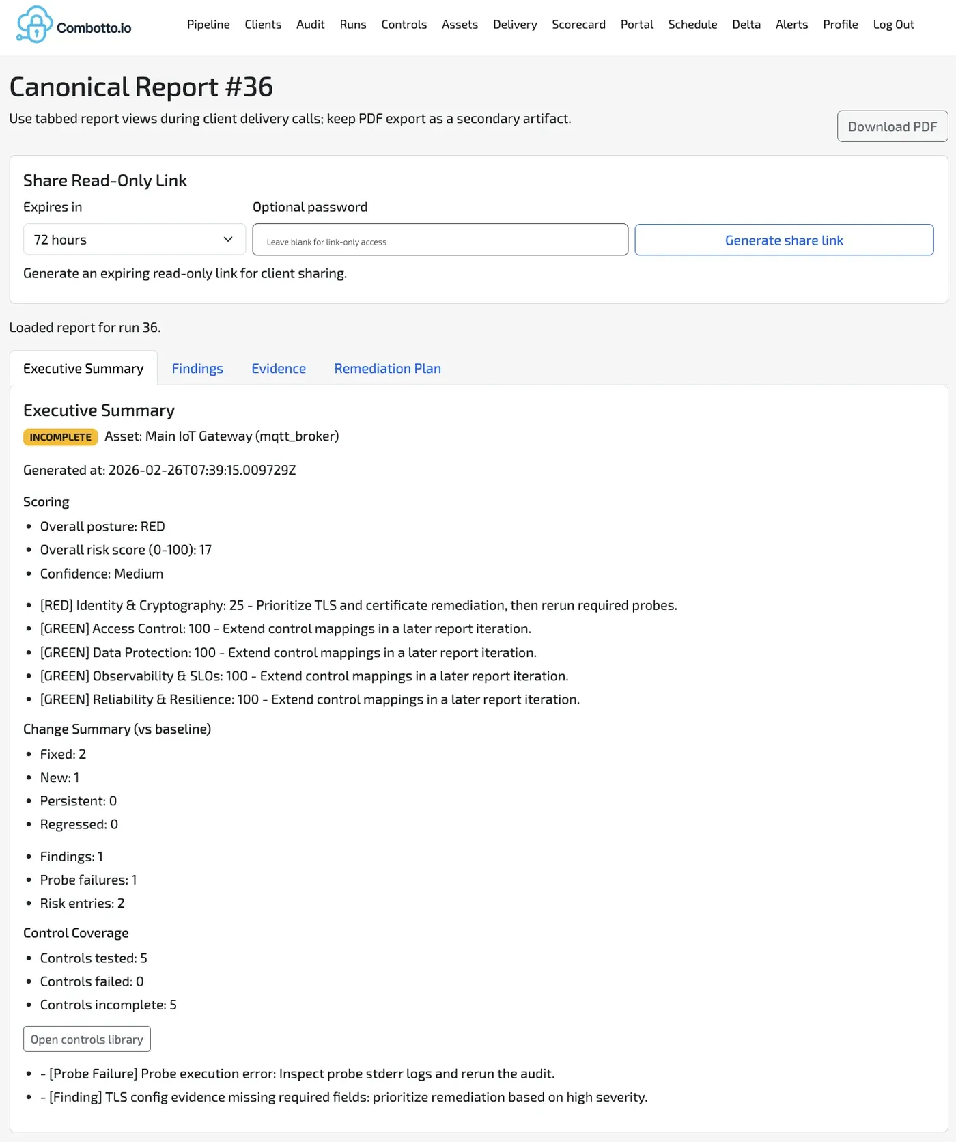Open the Pipeline menu item

click(208, 25)
